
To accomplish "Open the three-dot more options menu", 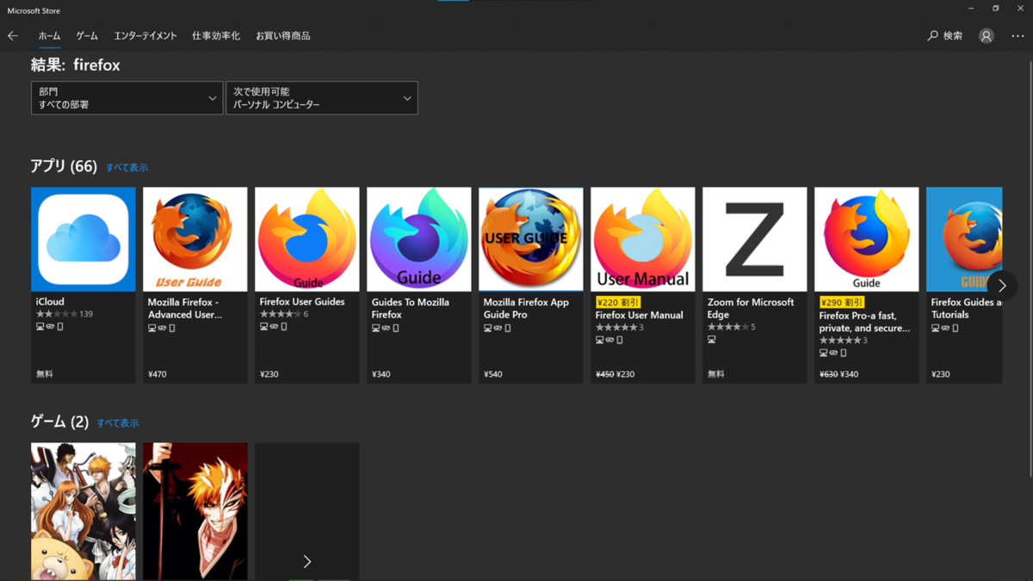I will (1018, 36).
